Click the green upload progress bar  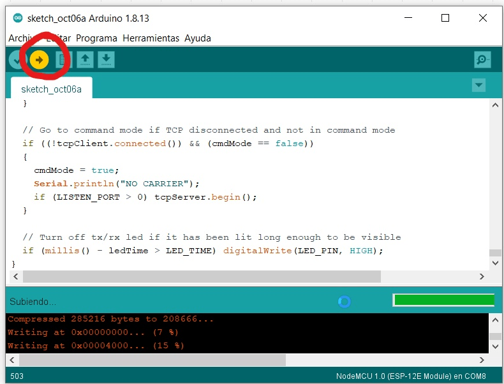443,300
